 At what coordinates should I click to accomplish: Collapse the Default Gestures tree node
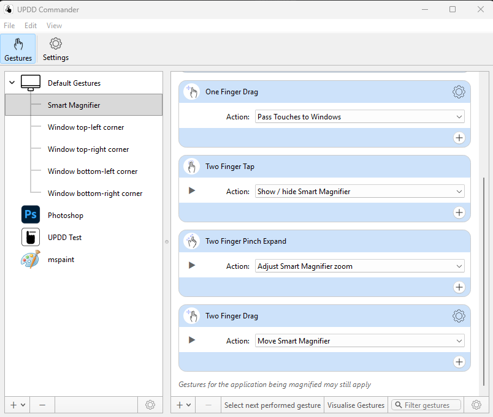[12, 83]
